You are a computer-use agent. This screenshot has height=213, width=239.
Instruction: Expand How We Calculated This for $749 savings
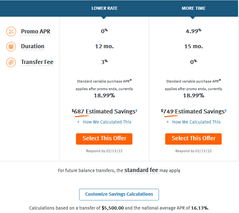[196, 122]
